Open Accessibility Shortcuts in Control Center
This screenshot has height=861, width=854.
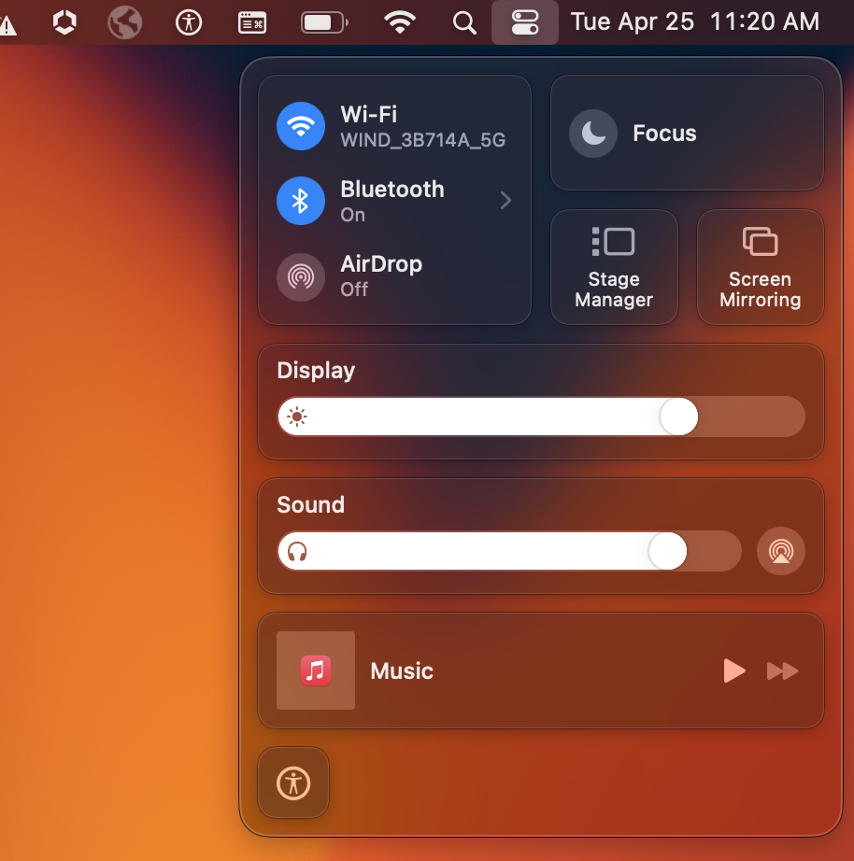[x=293, y=783]
